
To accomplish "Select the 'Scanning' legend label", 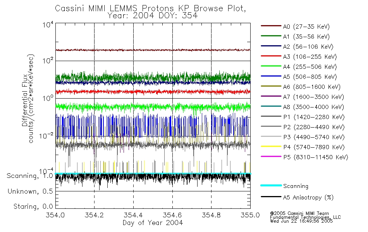I will [296, 186].
